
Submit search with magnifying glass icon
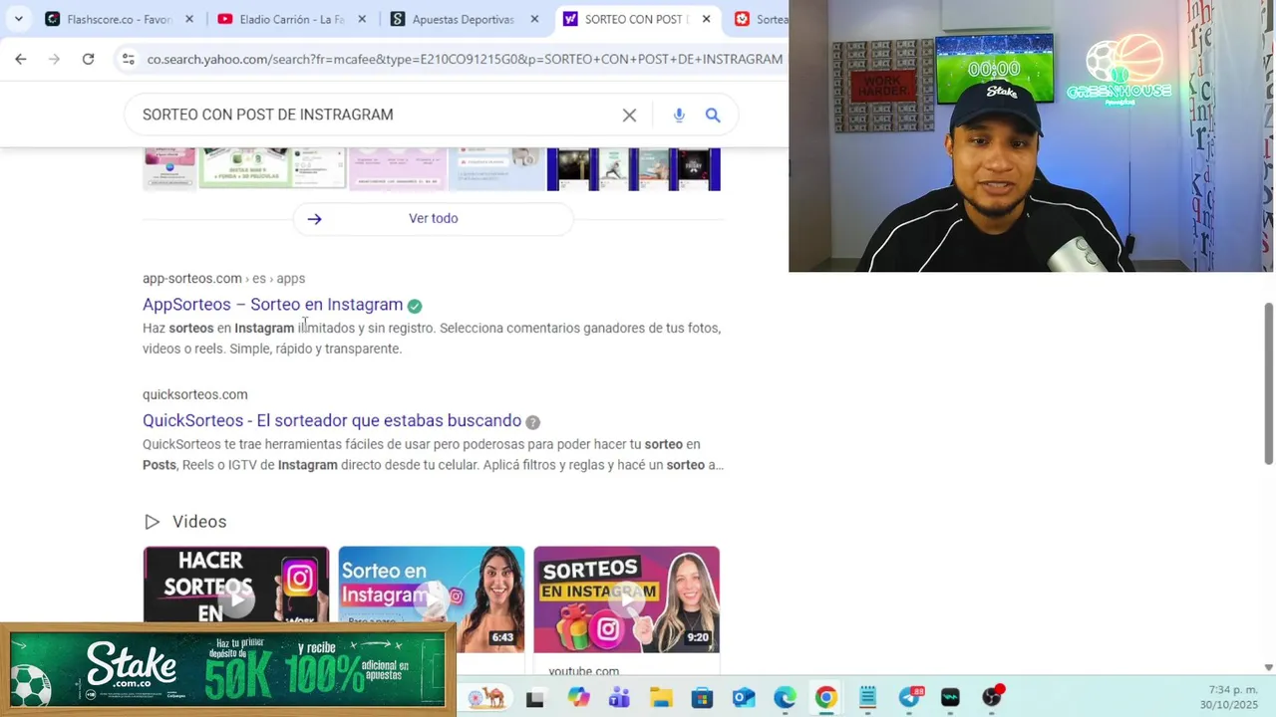coord(713,116)
